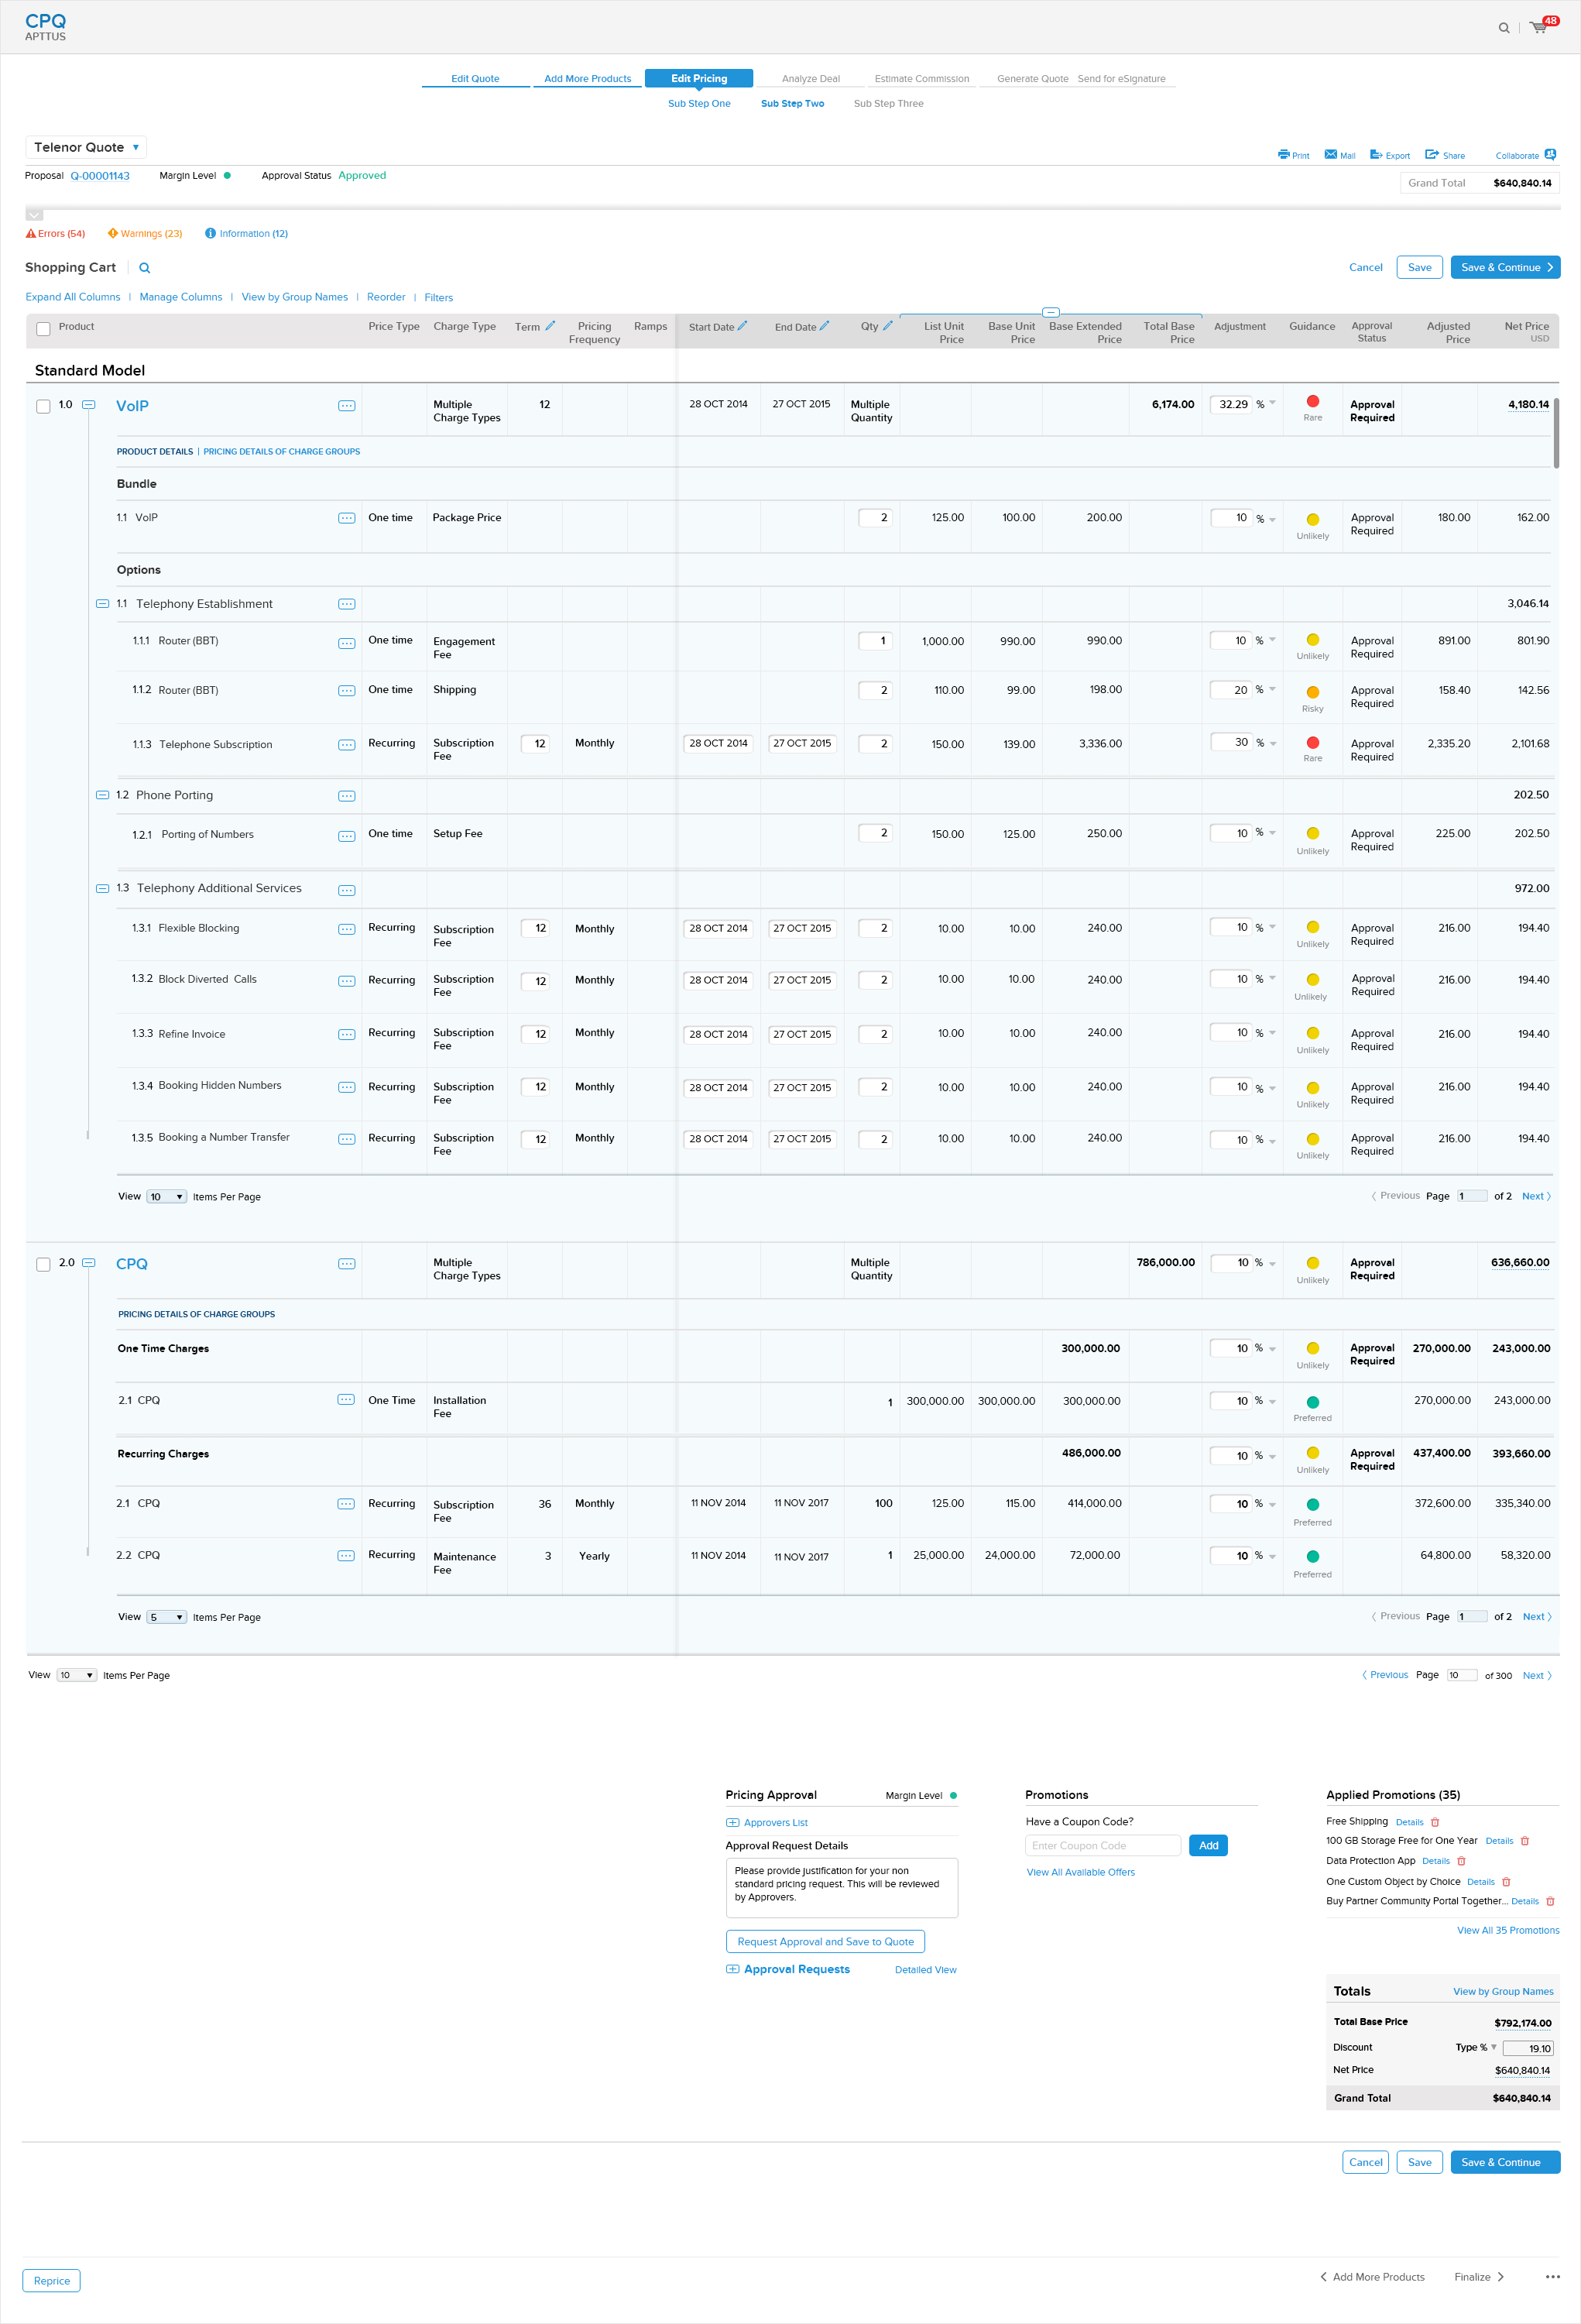1581x2324 pixels.
Task: Click the Export icon
Action: [x=1376, y=154]
